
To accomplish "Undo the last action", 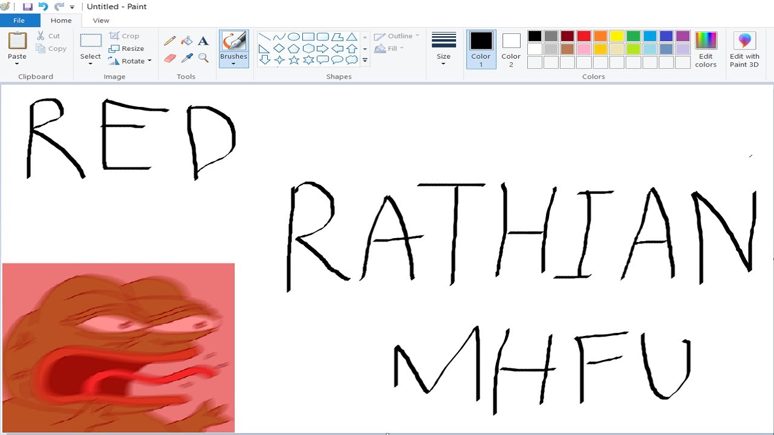I will 43,7.
